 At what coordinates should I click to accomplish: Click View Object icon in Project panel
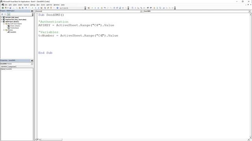(x=5, y=14)
